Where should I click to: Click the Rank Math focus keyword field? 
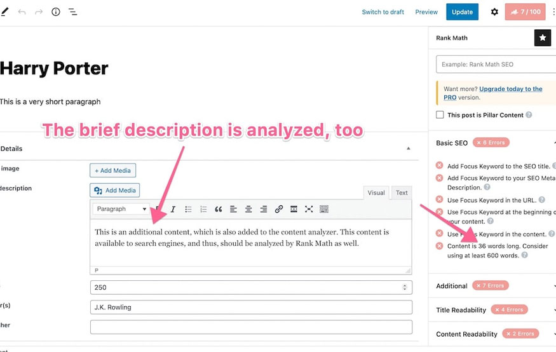496,64
